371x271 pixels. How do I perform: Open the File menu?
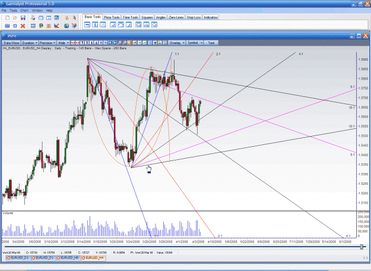coord(4,11)
